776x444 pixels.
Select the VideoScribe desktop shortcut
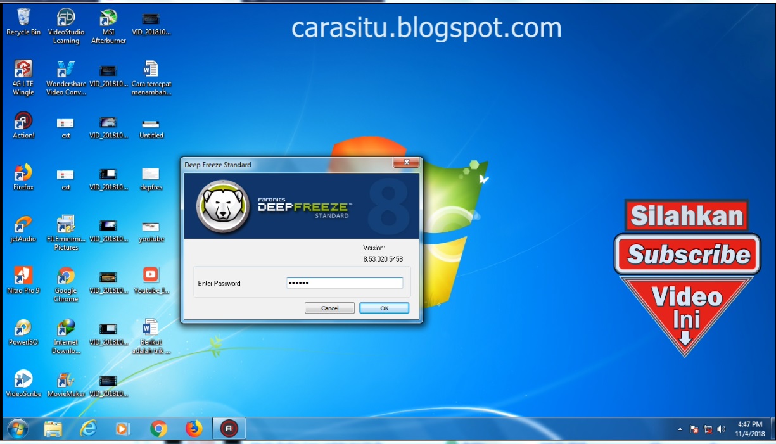(x=23, y=385)
